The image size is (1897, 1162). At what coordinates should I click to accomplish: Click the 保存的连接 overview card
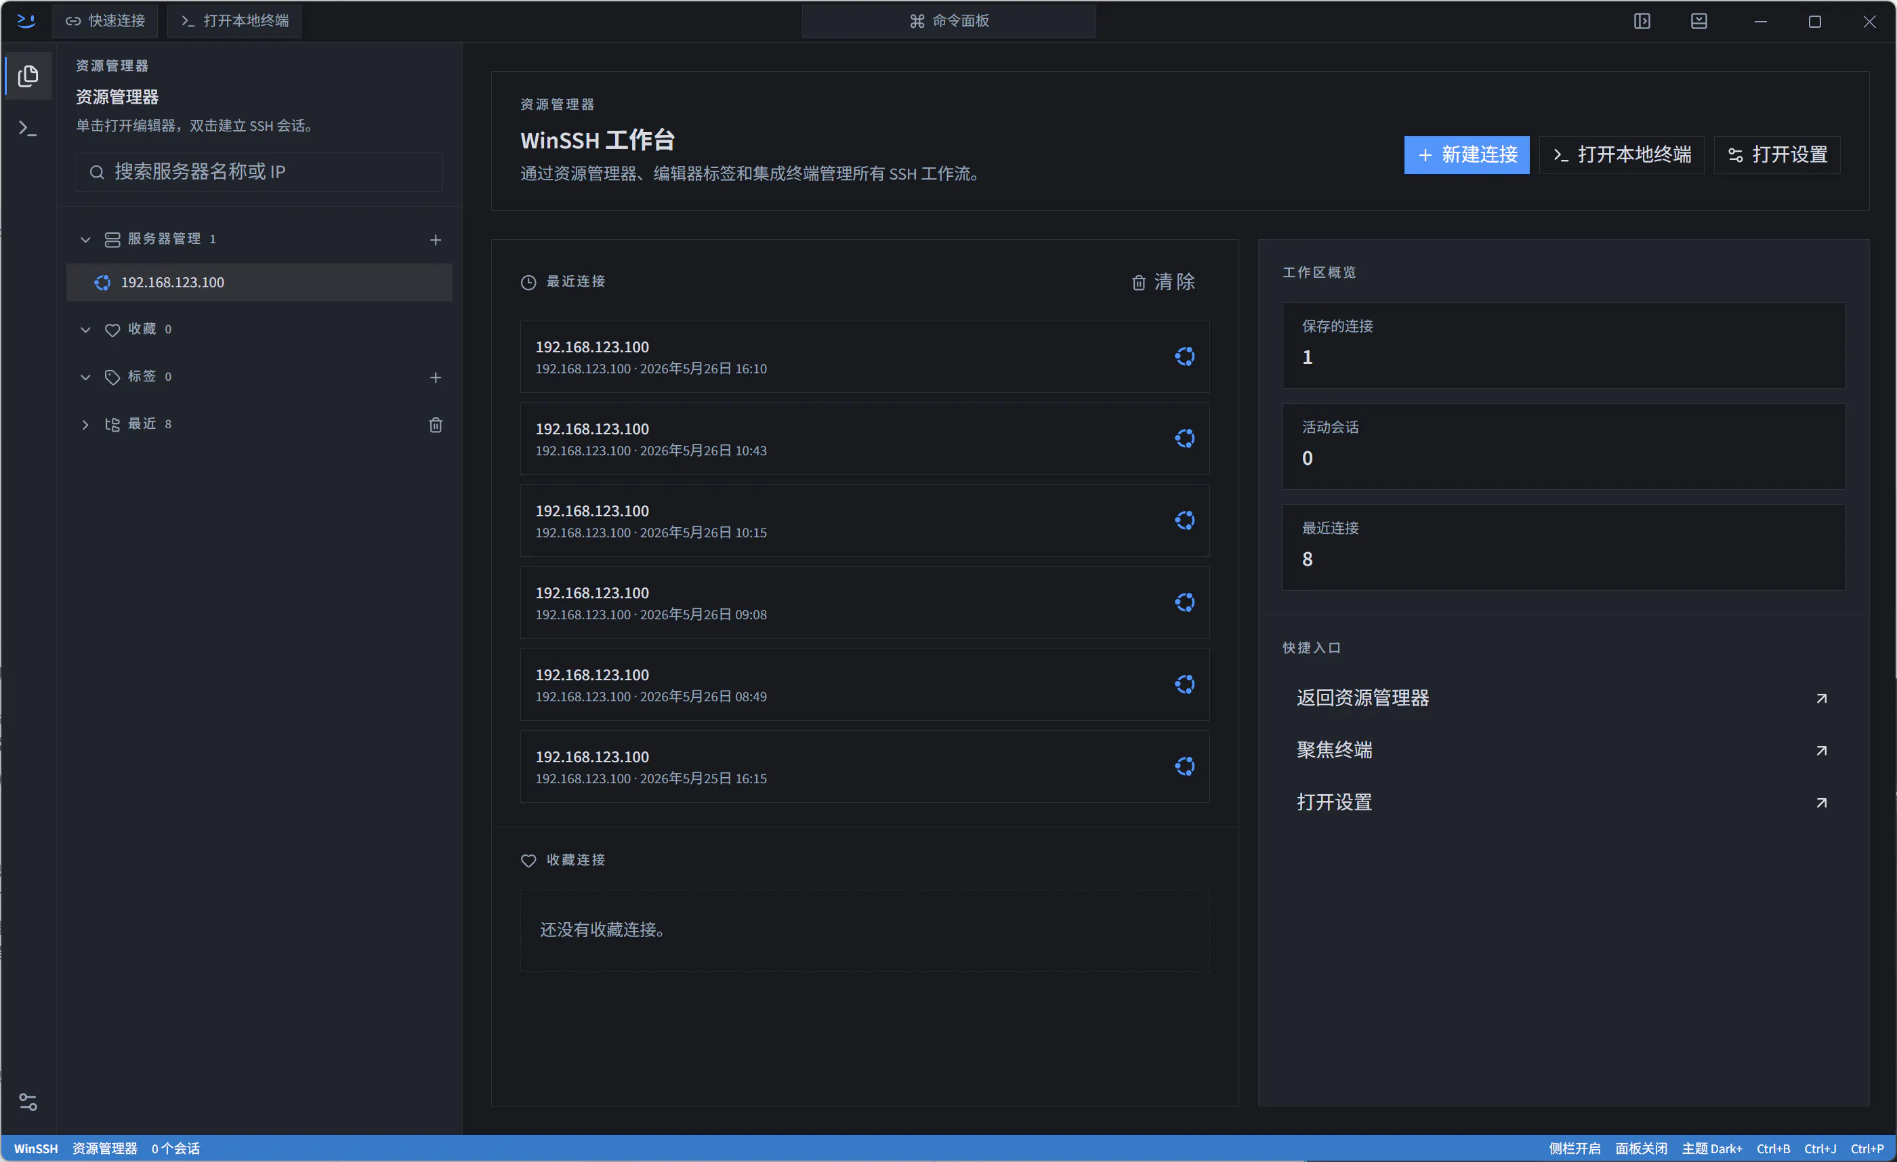[x=1563, y=345]
